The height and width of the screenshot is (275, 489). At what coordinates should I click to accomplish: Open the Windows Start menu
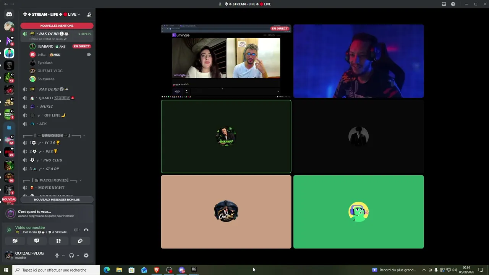tap(6, 270)
